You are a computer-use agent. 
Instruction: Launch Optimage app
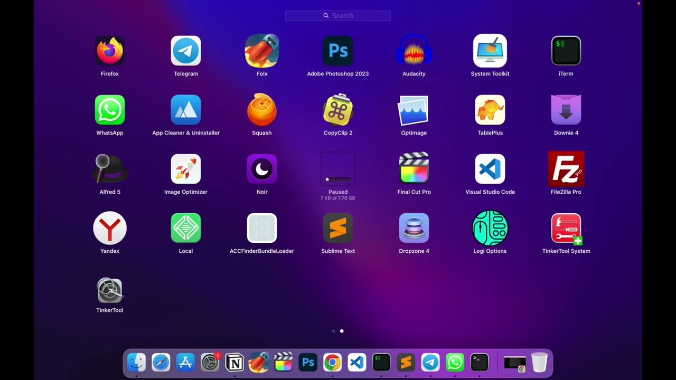pyautogui.click(x=414, y=110)
